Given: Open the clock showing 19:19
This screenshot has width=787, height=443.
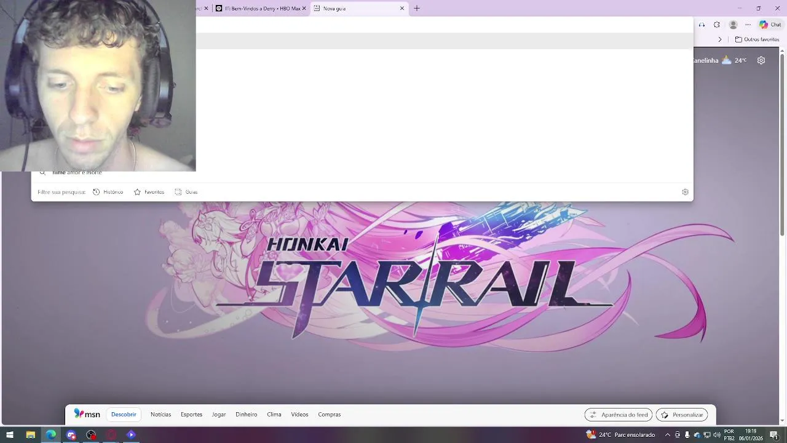Looking at the screenshot, I should click(x=751, y=434).
